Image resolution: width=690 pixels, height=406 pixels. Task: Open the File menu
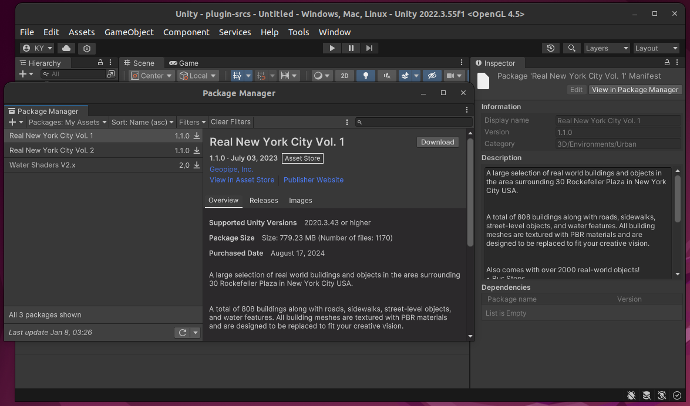27,32
